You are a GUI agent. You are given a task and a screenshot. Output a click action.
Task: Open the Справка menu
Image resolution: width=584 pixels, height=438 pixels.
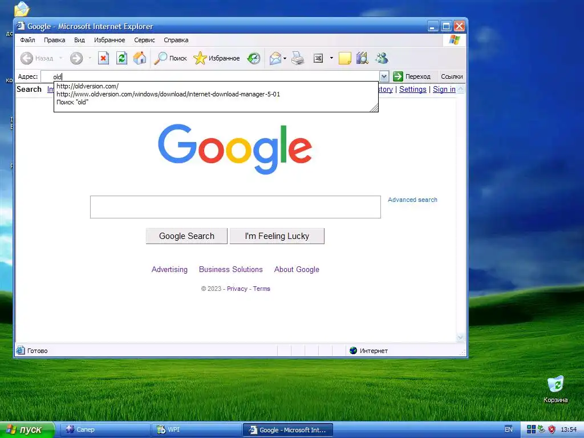point(176,40)
